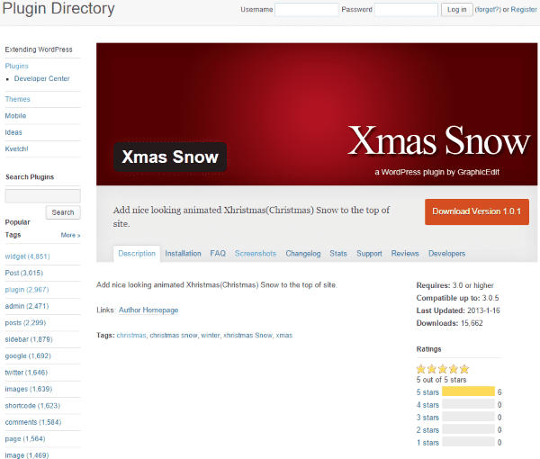This screenshot has width=540, height=459.
Task: Click the Compatible up to: 3.0.5 text
Action: [x=457, y=298]
